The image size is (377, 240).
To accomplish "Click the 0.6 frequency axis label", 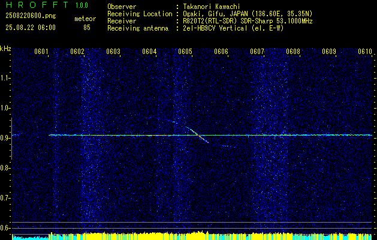I will [5, 228].
